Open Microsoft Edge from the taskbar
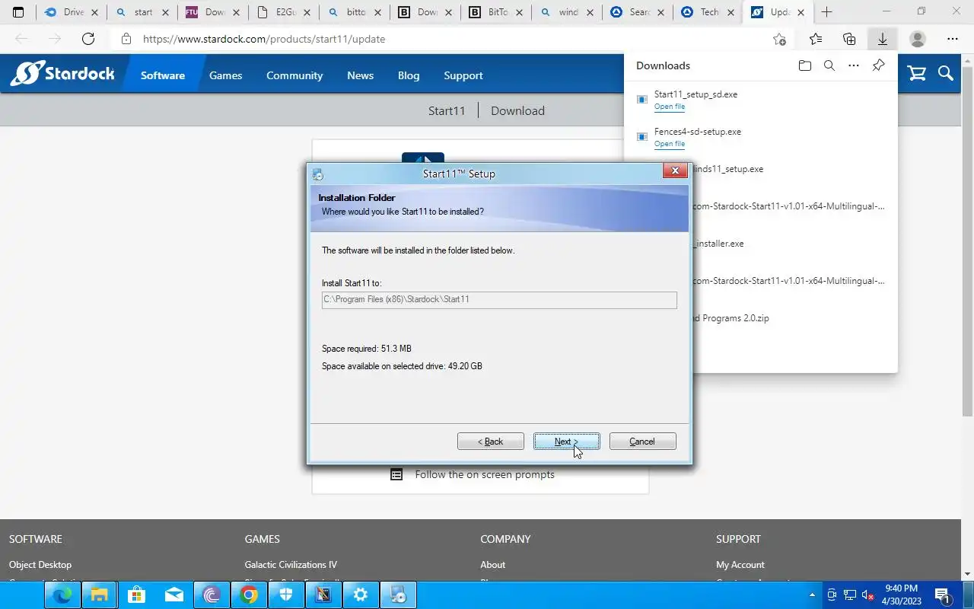The height and width of the screenshot is (609, 974). click(62, 595)
